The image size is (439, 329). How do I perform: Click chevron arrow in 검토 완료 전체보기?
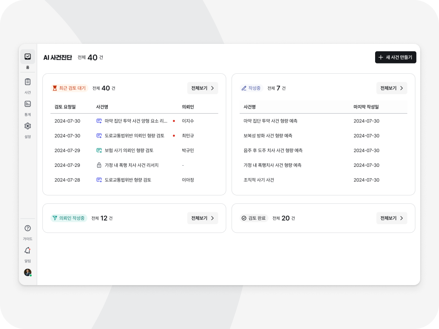pyautogui.click(x=401, y=218)
